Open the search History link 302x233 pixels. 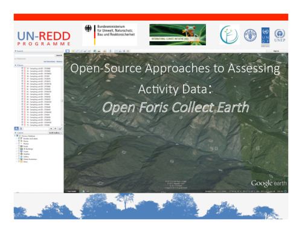click(59, 62)
